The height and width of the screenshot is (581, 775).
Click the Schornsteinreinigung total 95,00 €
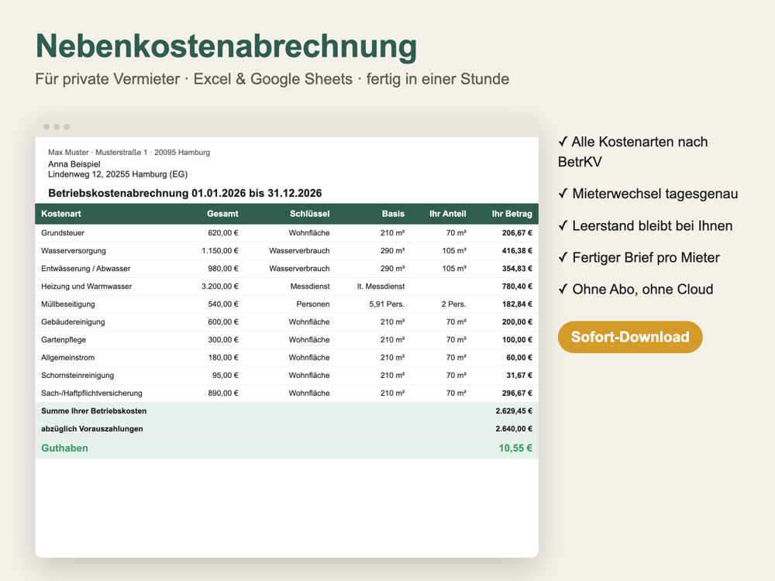[226, 375]
